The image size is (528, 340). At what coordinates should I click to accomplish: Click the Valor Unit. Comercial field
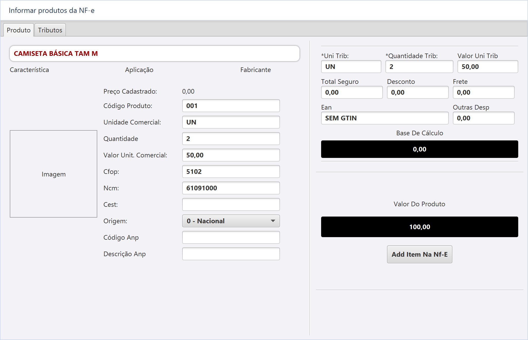coord(231,155)
